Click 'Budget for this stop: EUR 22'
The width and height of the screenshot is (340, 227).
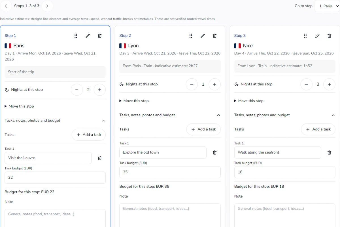[x=29, y=192]
